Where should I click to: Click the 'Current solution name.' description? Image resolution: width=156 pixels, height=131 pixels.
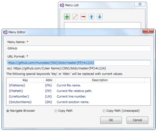[x=73, y=102]
